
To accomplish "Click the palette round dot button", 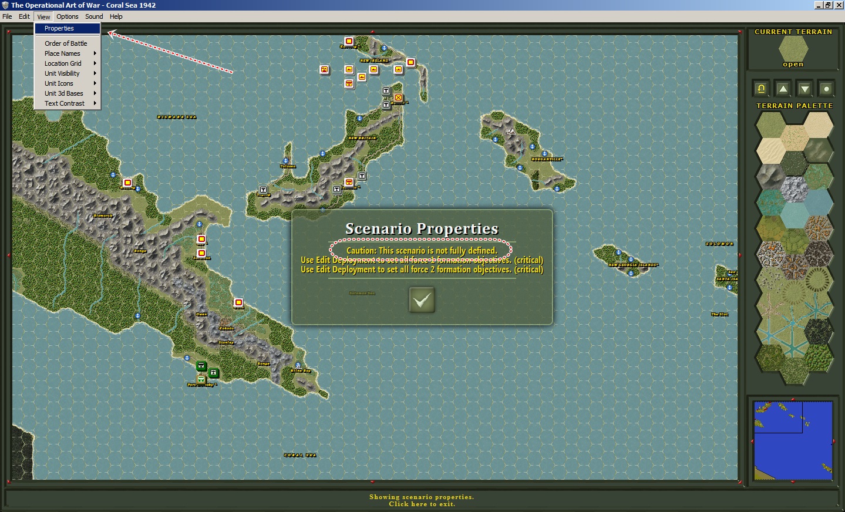I will click(x=826, y=89).
